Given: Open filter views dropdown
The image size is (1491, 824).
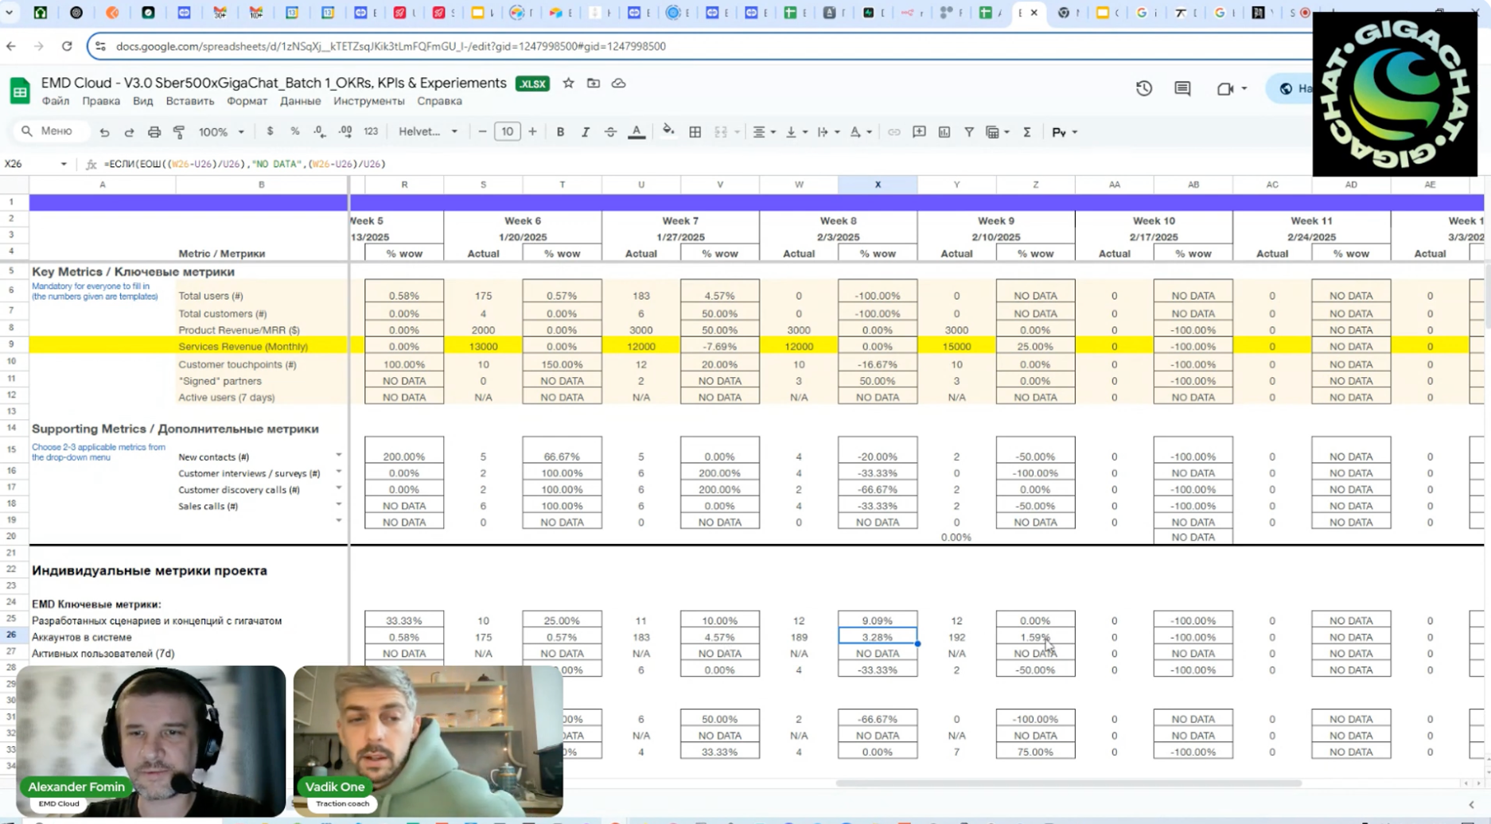Looking at the screenshot, I should coord(998,132).
